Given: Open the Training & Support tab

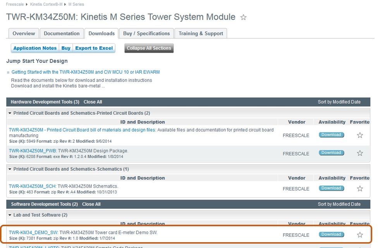Looking at the screenshot, I should pos(201,33).
